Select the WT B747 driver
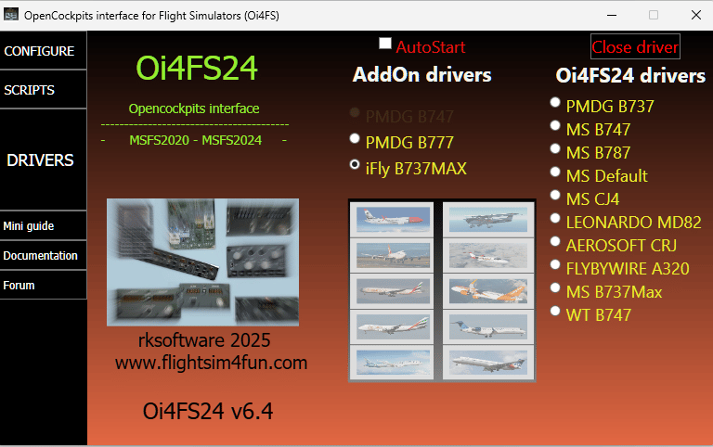713x447 pixels. pyautogui.click(x=555, y=311)
